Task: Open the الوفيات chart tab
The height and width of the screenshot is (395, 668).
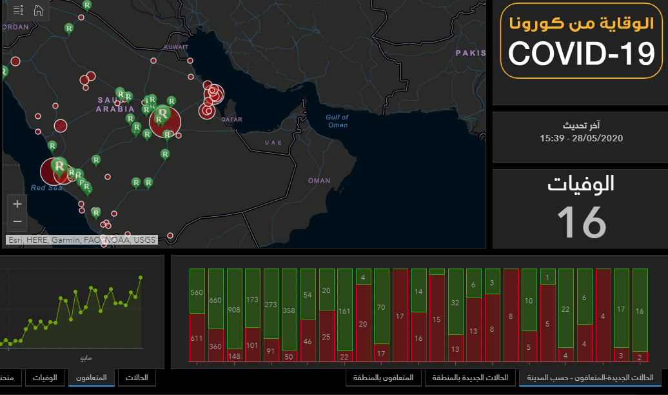Action: pyautogui.click(x=44, y=378)
